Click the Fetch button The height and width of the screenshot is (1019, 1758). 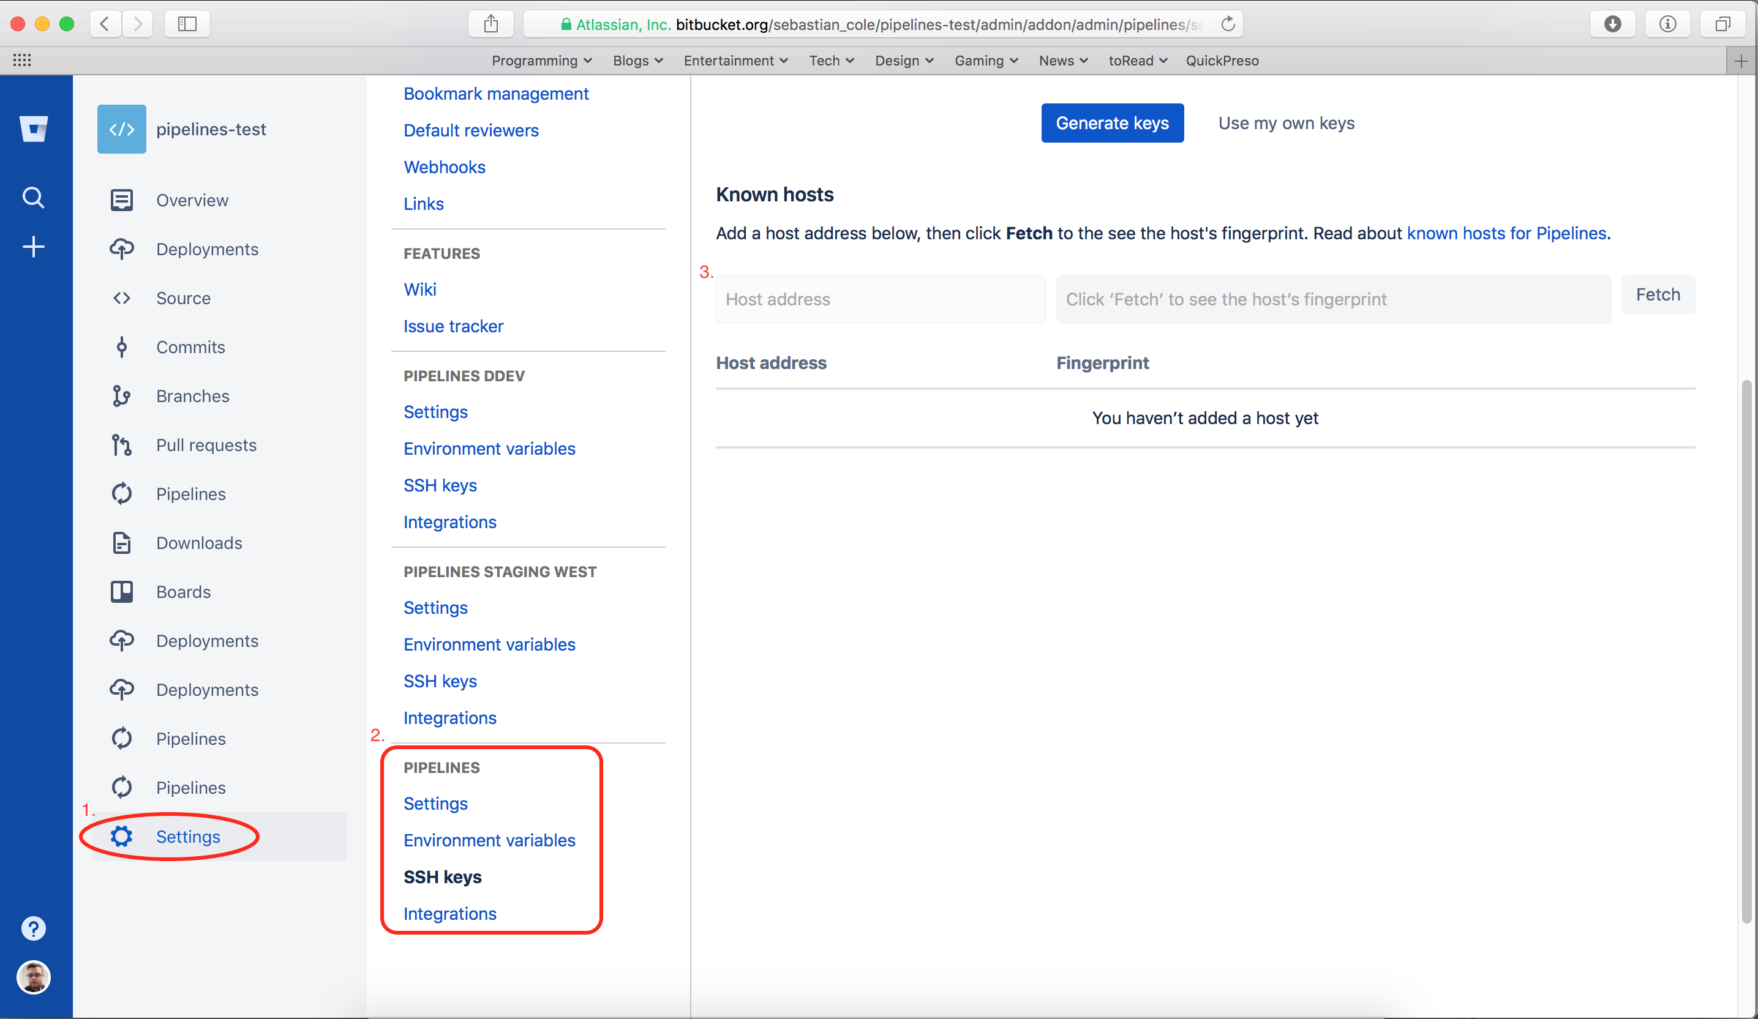tap(1658, 294)
